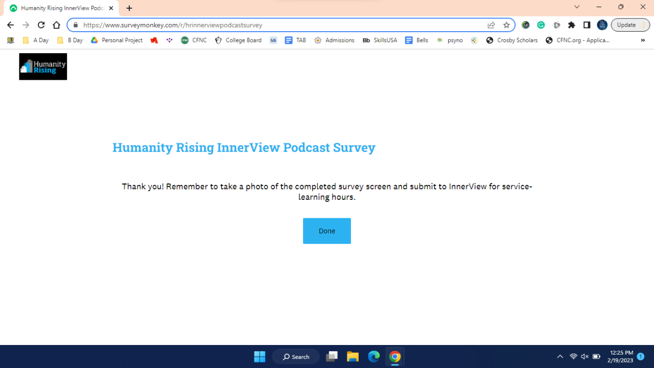This screenshot has height=368, width=654.
Task: Open the B Day bookmark folder
Action: (70, 40)
